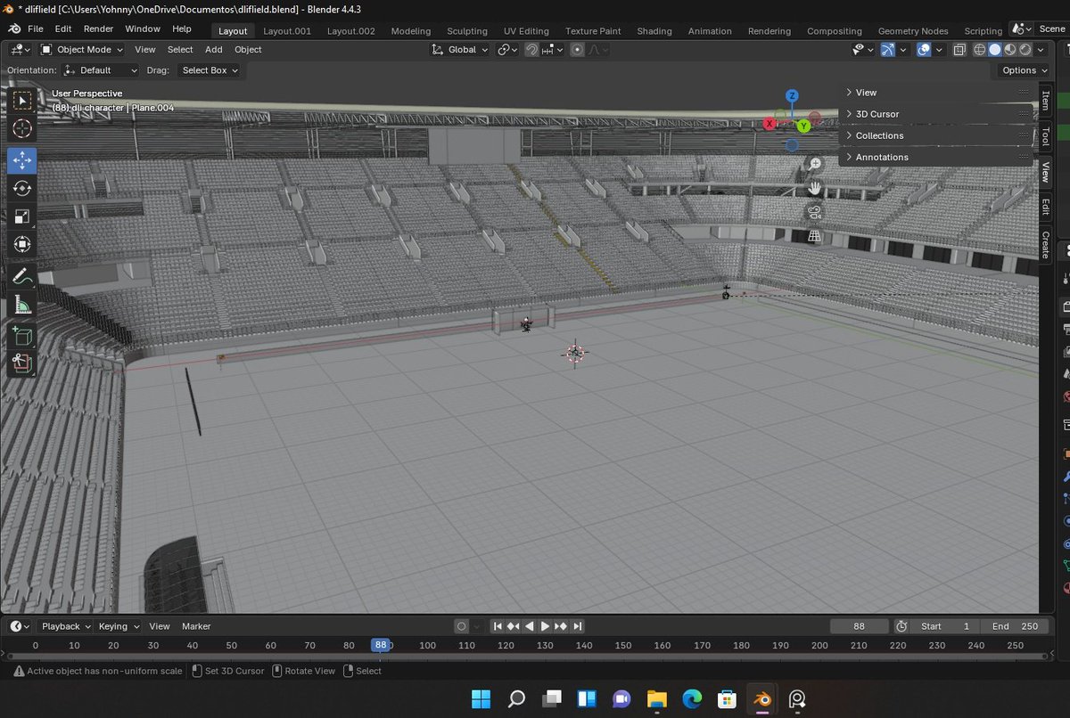Toggle the preview range clock button

coord(901,626)
